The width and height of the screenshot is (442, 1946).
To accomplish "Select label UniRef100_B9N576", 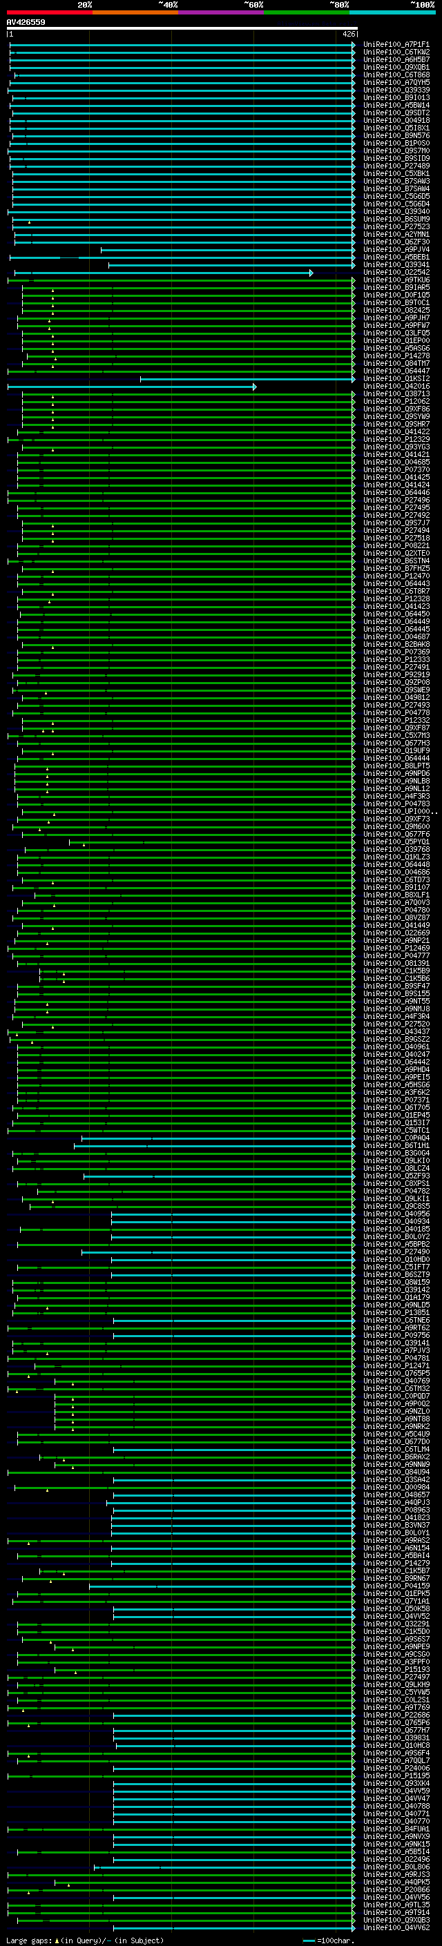I will coord(396,135).
